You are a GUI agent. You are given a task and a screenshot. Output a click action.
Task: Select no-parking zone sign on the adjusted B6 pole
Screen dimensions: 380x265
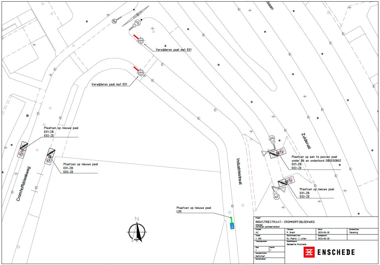(x=281, y=151)
